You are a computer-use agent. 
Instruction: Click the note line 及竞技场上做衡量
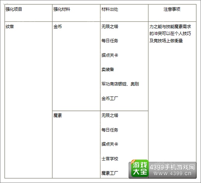click(x=166, y=41)
